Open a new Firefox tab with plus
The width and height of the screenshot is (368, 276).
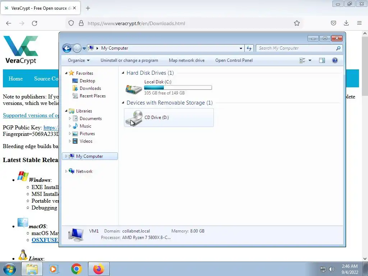[x=88, y=8]
